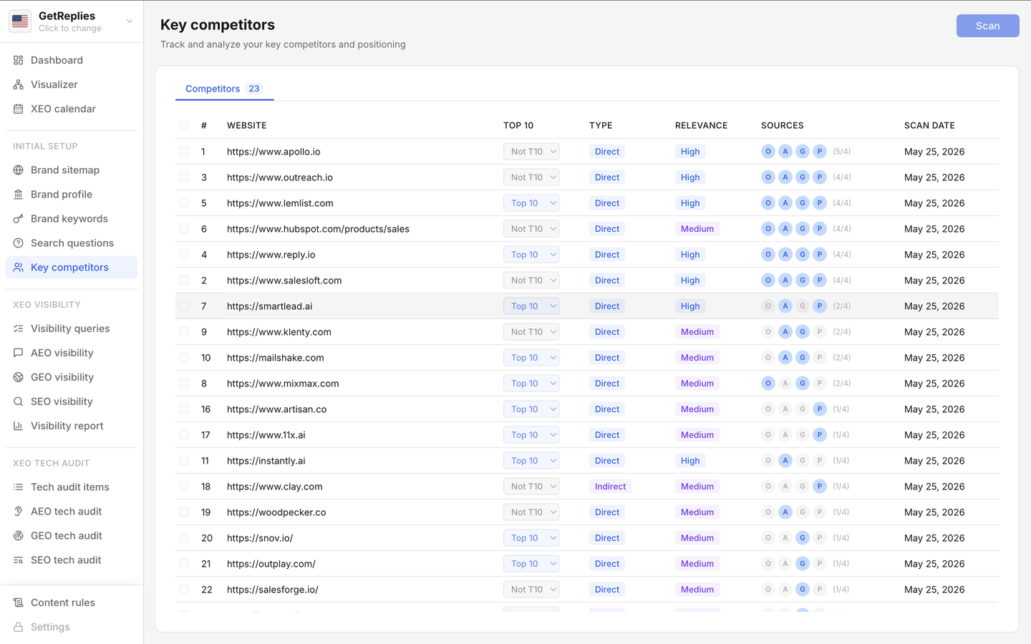Click the AEO visibility chat icon

tap(19, 353)
